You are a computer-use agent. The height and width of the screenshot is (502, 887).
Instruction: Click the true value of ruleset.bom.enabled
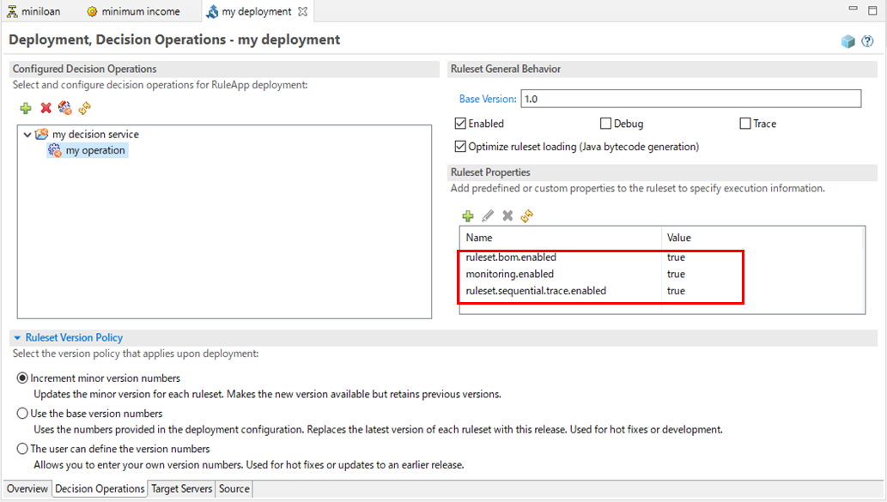[676, 257]
